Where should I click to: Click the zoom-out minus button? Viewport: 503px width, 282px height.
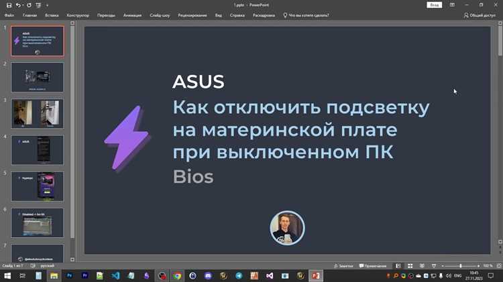[x=443, y=266]
